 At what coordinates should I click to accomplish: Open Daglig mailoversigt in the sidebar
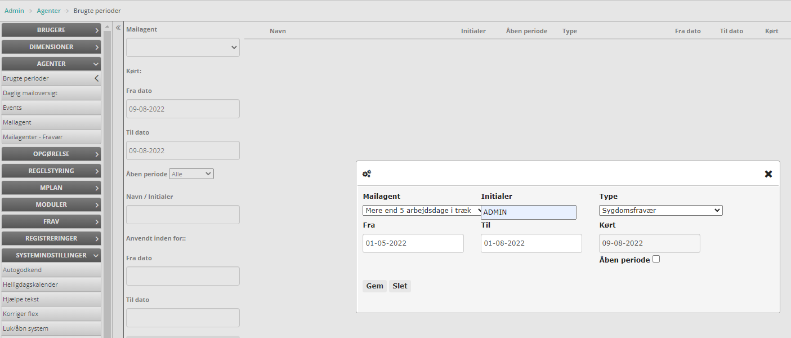tap(30, 93)
